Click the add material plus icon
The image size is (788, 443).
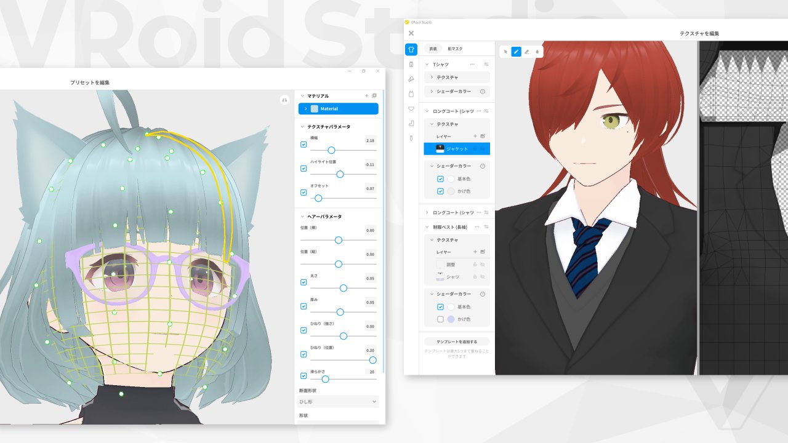pyautogui.click(x=367, y=96)
